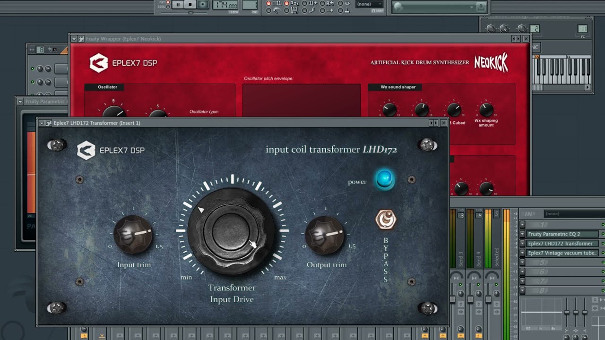Image resolution: width=605 pixels, height=340 pixels.
Task: Open Eplex7 Vintage vacuum tube slot menu arrow
Action: click(522, 253)
